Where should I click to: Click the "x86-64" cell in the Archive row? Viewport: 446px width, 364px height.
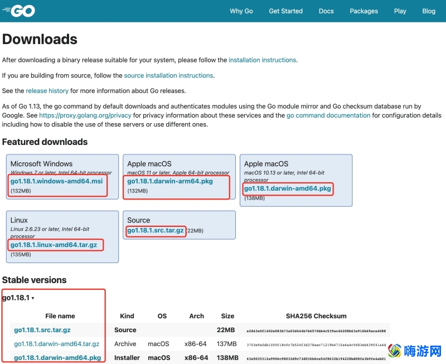[196, 344]
